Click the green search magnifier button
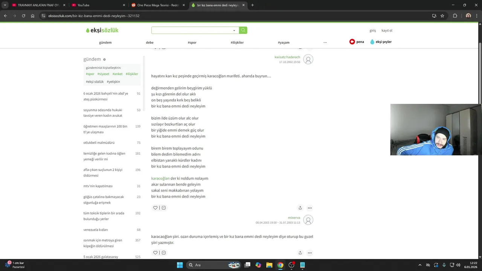 pyautogui.click(x=243, y=30)
